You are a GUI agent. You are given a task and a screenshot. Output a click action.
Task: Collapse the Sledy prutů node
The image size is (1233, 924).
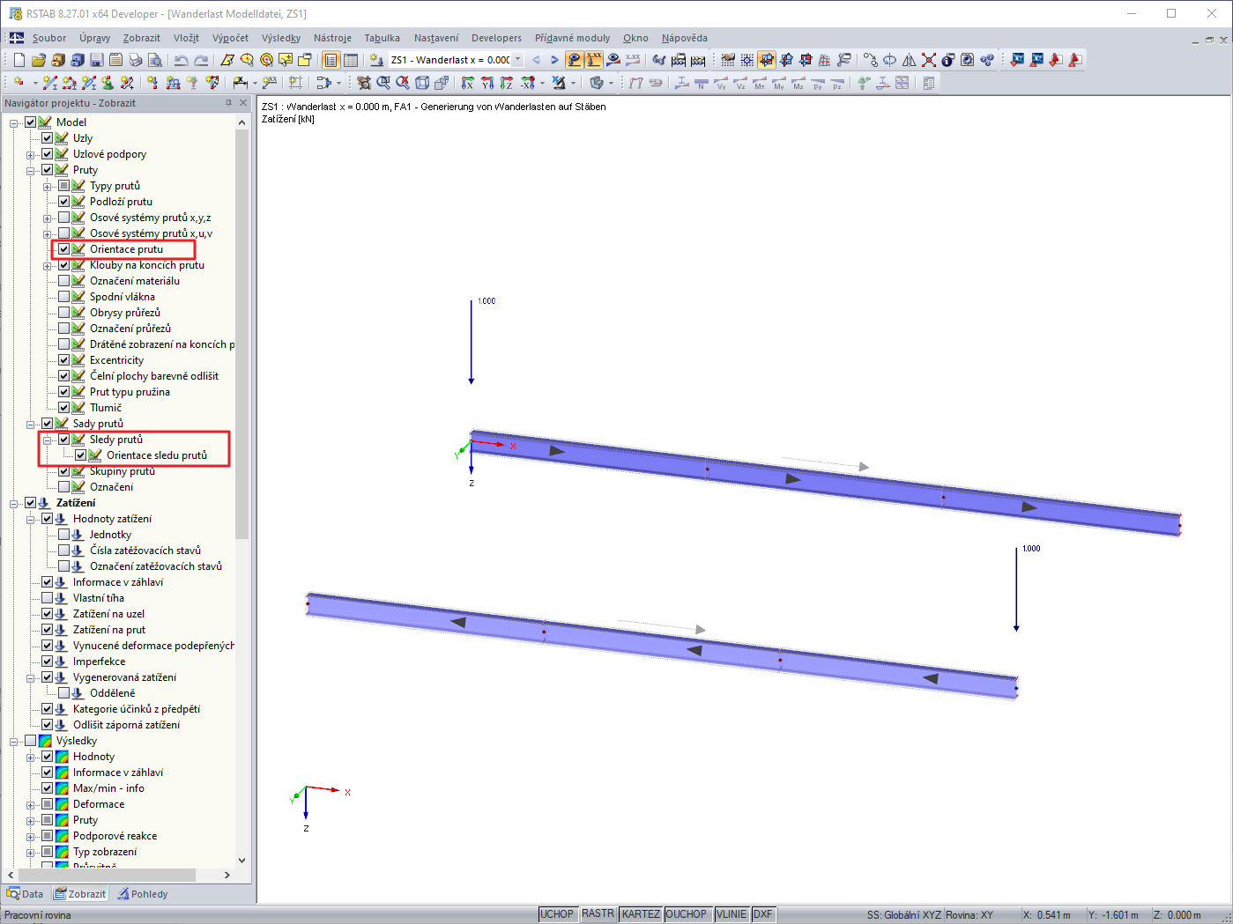[48, 440]
